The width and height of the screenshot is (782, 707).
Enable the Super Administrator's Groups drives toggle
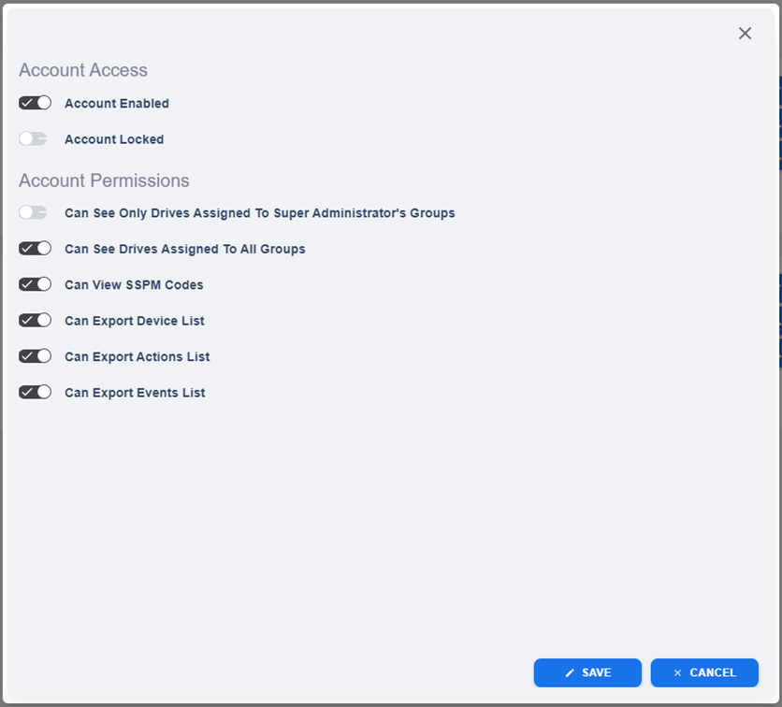pyautogui.click(x=33, y=213)
